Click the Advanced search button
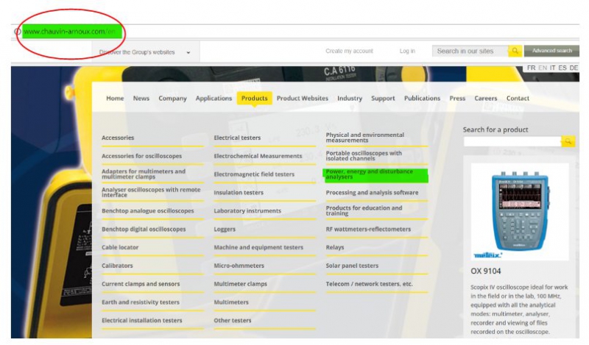The height and width of the screenshot is (345, 589). [x=551, y=51]
